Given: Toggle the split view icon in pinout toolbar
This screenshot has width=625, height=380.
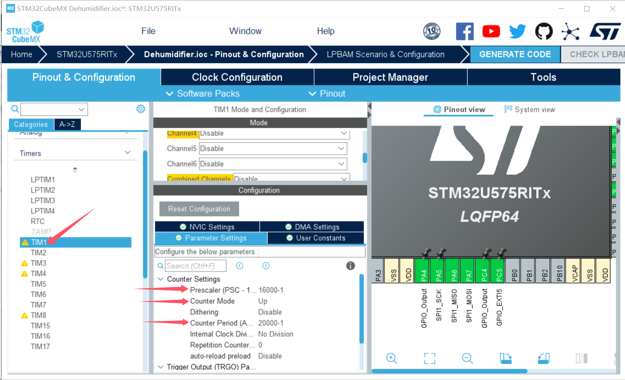Looking at the screenshot, I should 581,358.
